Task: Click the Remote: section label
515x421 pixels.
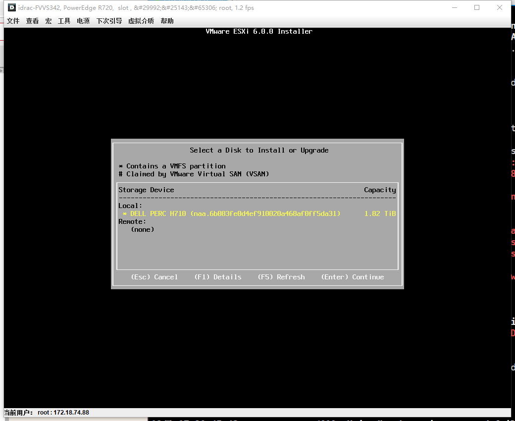Action: point(132,222)
